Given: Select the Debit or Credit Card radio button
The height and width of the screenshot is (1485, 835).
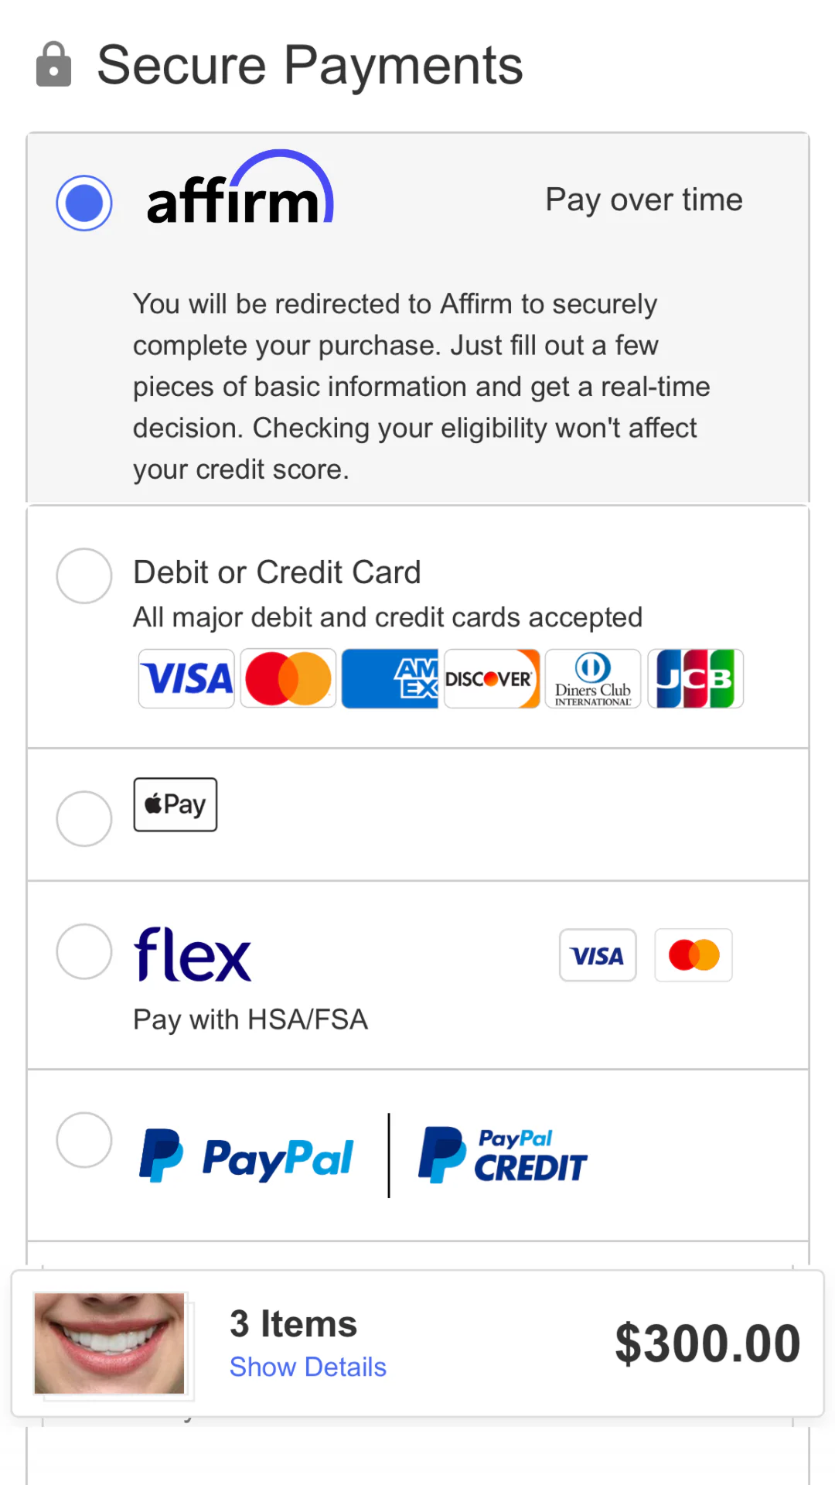Looking at the screenshot, I should [x=84, y=576].
